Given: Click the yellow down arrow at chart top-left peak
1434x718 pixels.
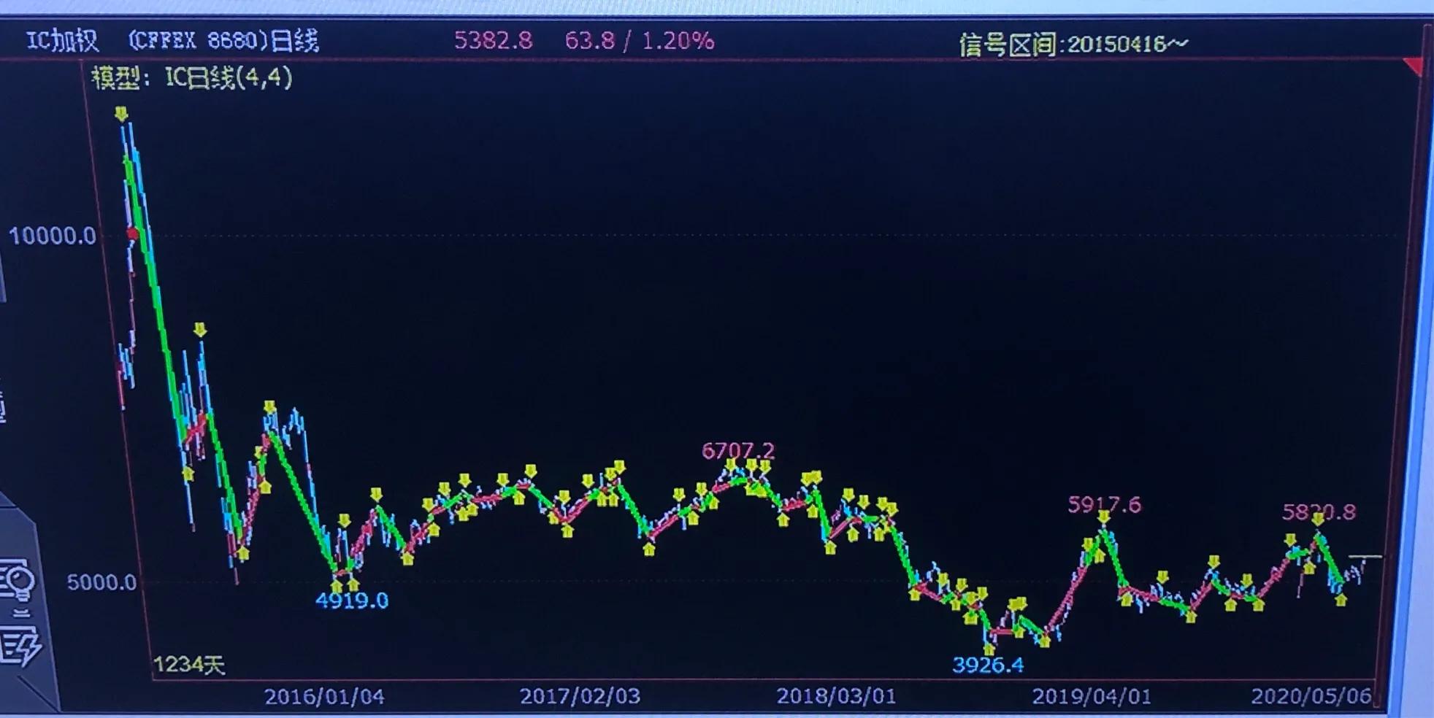Looking at the screenshot, I should point(122,111).
